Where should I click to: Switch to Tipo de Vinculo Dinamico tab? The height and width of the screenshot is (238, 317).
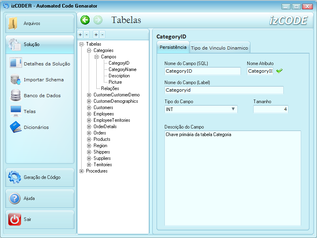[220, 48]
